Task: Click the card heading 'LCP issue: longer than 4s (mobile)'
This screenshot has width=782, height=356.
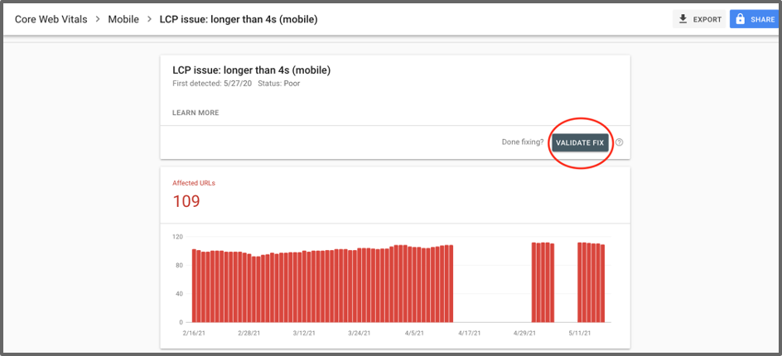Action: tap(251, 70)
